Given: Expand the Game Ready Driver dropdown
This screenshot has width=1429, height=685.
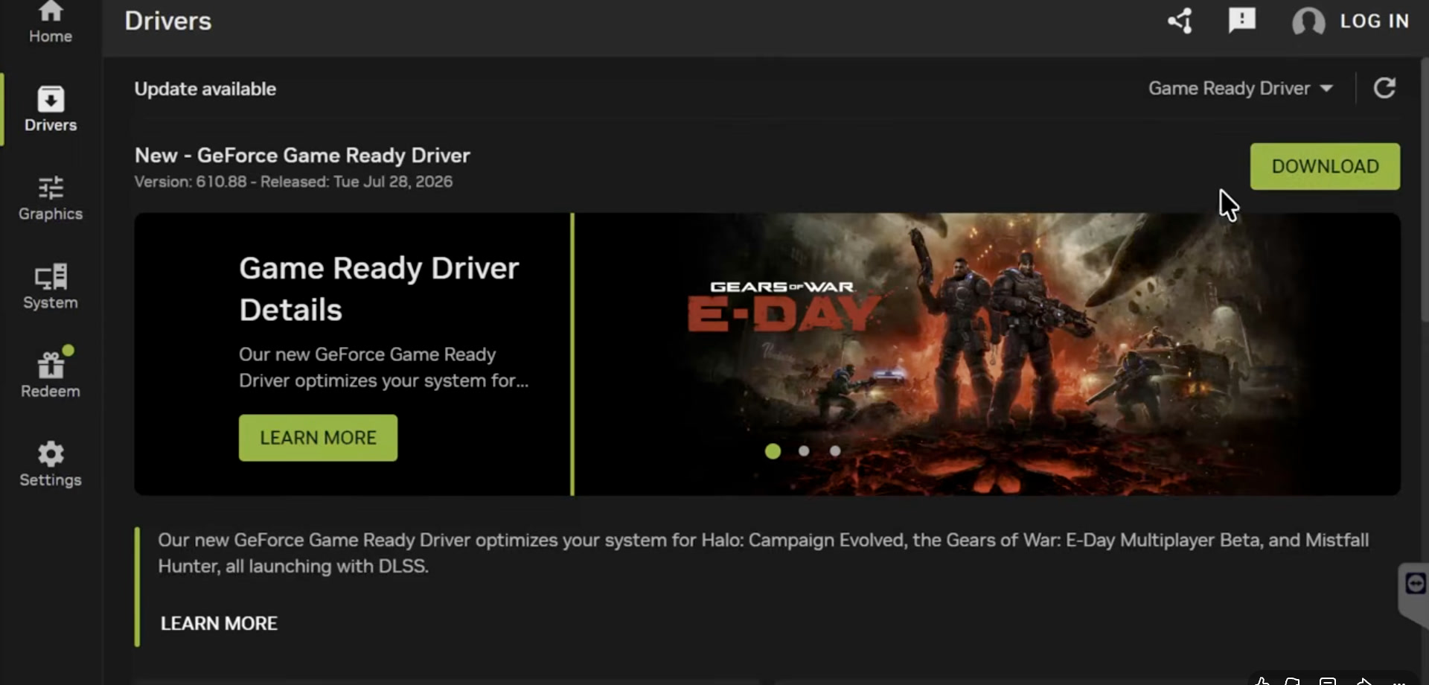Looking at the screenshot, I should tap(1240, 88).
